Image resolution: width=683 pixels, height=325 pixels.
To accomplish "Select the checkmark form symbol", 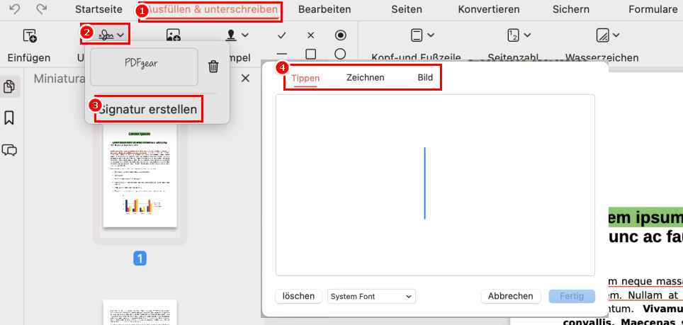I will pyautogui.click(x=282, y=35).
